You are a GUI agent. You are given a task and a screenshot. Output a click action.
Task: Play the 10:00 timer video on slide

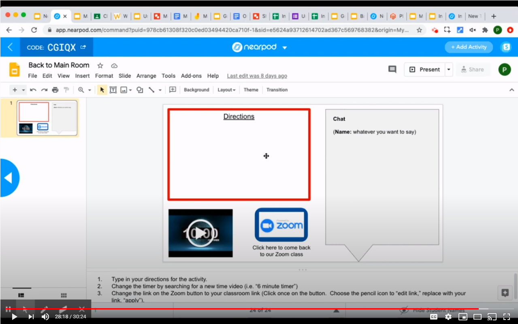click(200, 233)
